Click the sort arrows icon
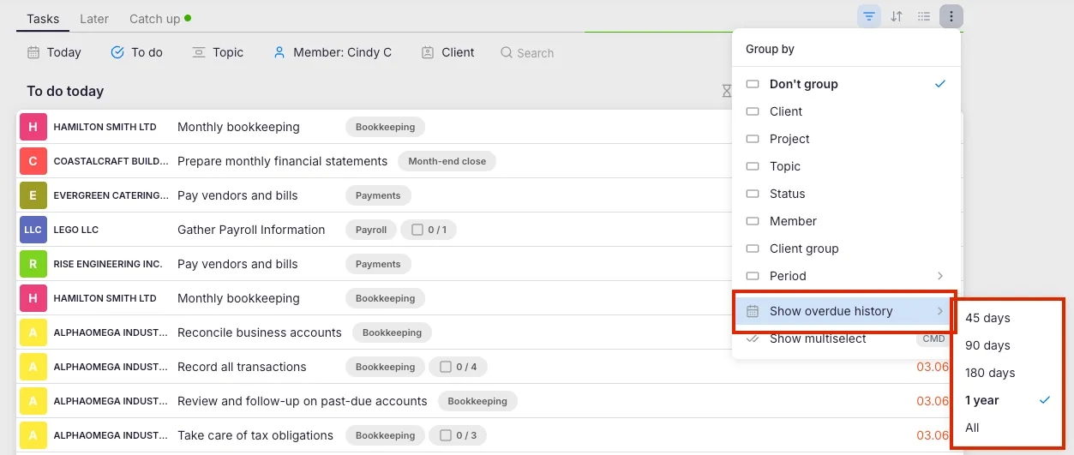 click(x=897, y=16)
